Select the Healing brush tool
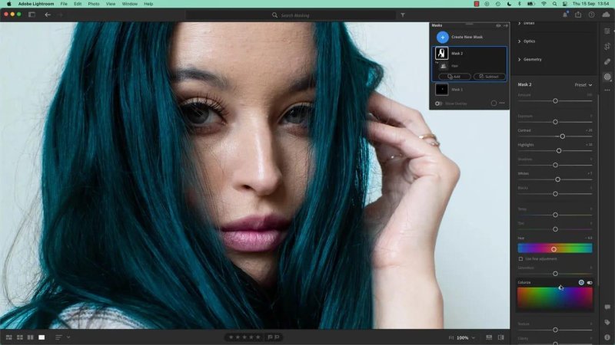 point(607,62)
